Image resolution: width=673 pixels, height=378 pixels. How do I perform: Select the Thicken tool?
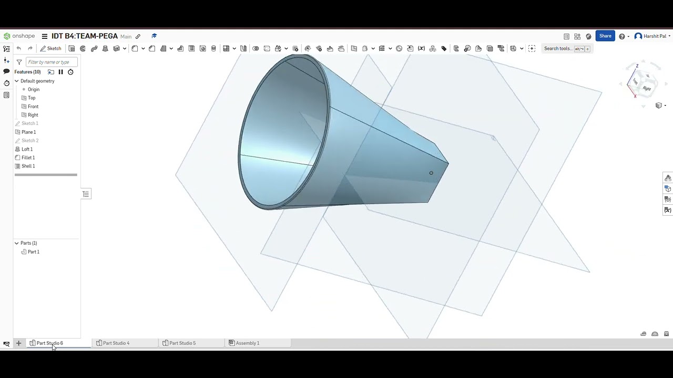(x=117, y=48)
